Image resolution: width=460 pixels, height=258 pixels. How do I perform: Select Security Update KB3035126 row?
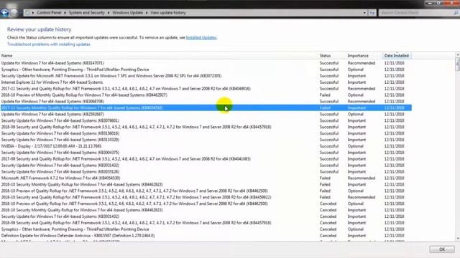[x=206, y=172]
